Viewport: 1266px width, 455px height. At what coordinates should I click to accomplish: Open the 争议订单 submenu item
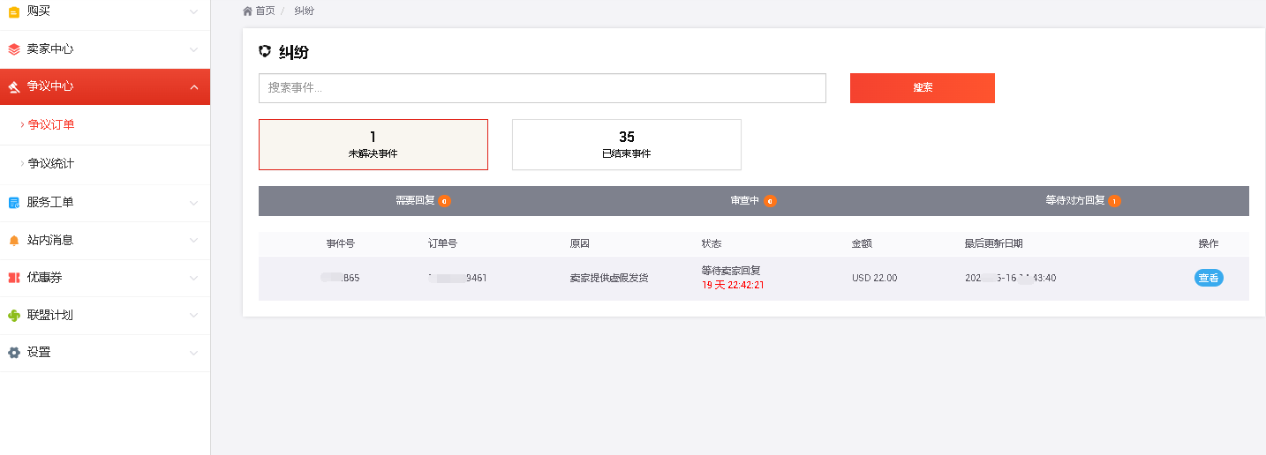point(105,125)
